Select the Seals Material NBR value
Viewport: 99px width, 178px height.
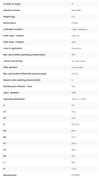point(74,93)
